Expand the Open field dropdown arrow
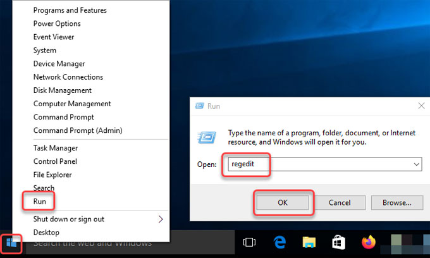The image size is (430, 258). tap(416, 164)
